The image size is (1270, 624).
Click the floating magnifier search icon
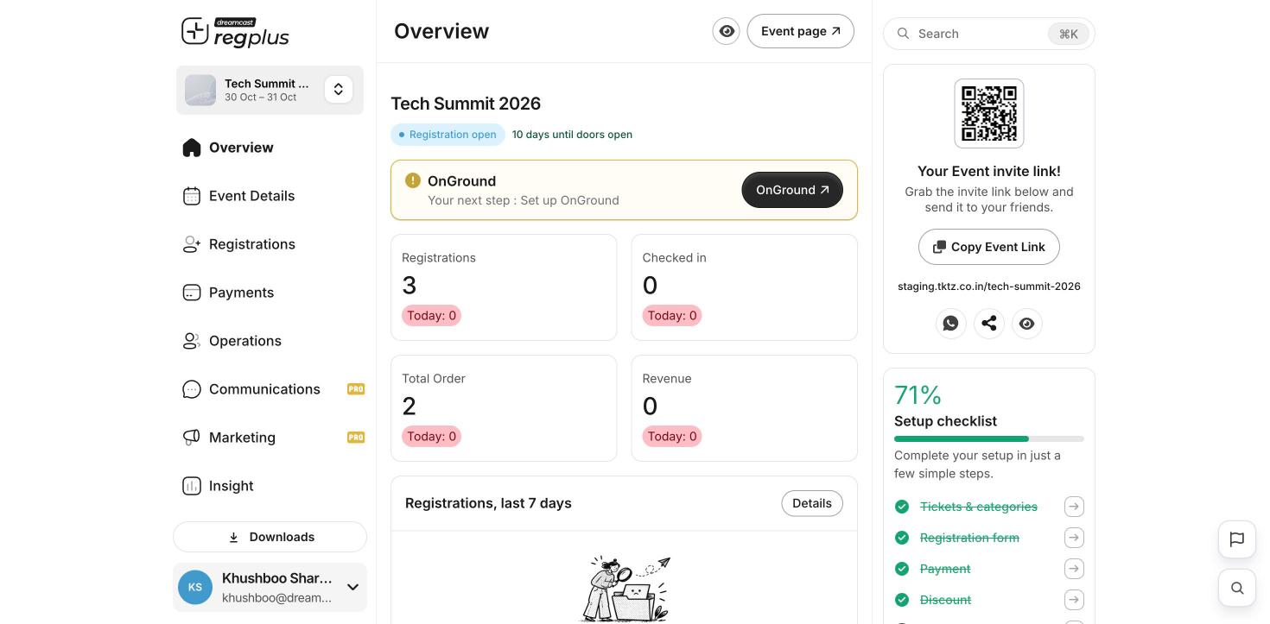click(1237, 588)
